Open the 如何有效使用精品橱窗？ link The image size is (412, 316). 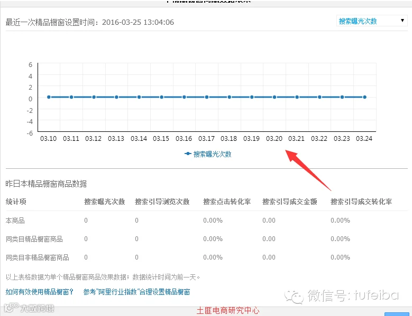pyautogui.click(x=40, y=292)
